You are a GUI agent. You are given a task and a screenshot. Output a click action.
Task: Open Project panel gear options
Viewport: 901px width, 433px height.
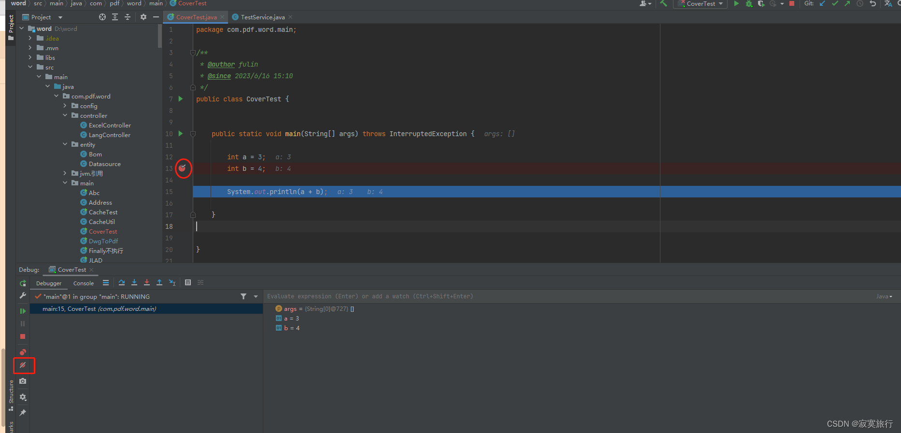click(x=143, y=17)
